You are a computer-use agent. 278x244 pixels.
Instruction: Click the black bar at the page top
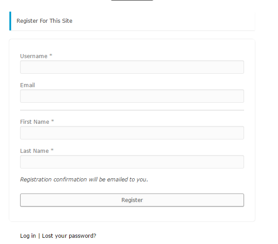[132, 0]
